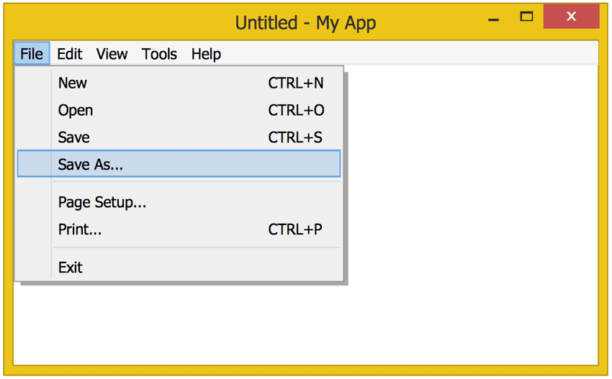
Task: Click the Save menu item
Action: pos(179,137)
